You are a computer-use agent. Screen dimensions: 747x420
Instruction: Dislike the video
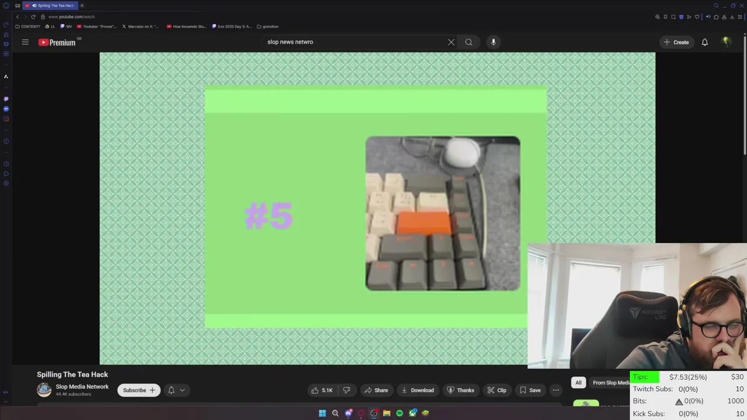coord(346,390)
